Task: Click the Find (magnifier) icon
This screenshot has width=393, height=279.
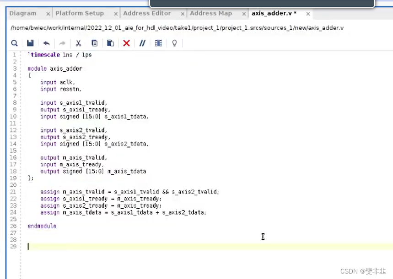Action: [x=14, y=43]
